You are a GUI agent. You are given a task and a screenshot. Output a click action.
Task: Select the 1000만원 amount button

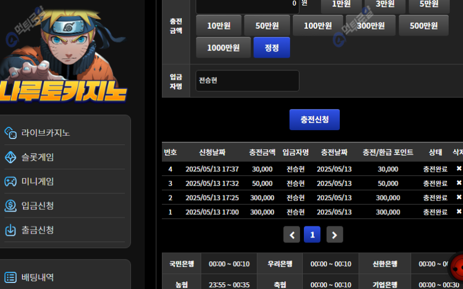223,48
